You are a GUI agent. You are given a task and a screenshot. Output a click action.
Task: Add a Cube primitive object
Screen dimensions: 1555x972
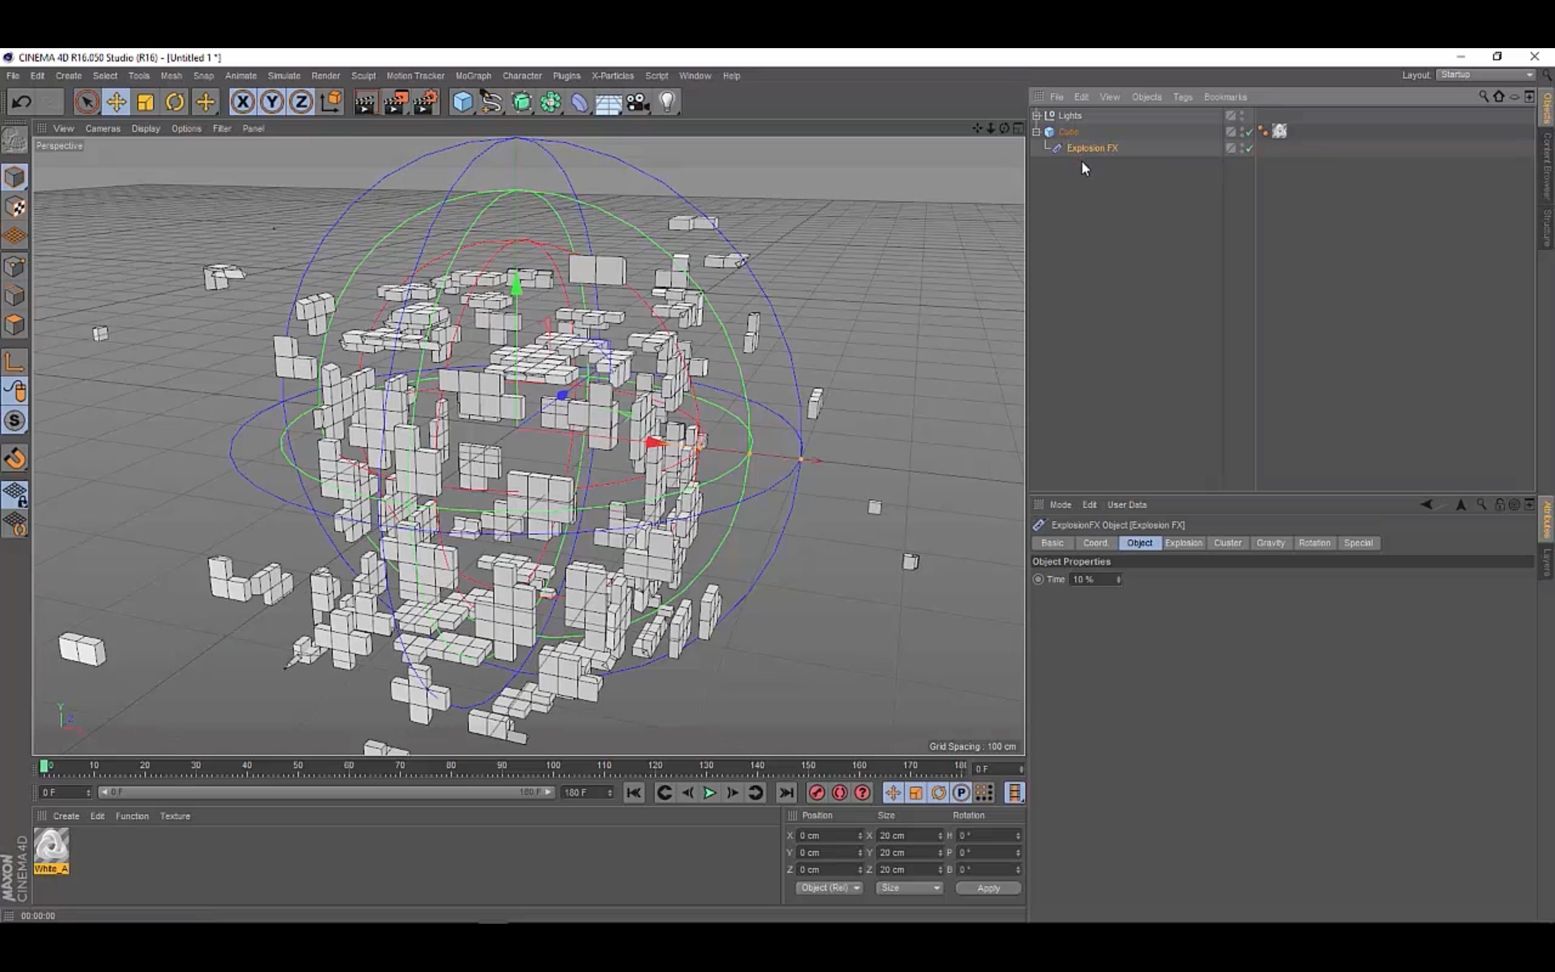pyautogui.click(x=462, y=102)
